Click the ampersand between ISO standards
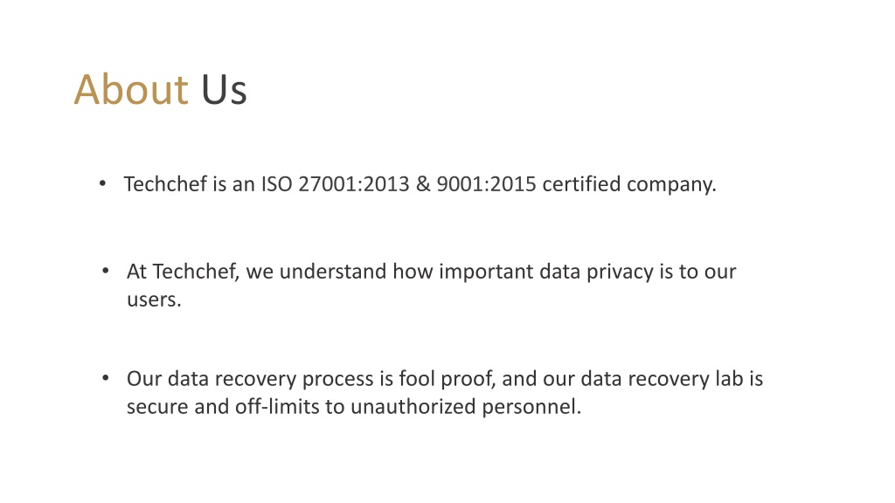 [x=423, y=184]
